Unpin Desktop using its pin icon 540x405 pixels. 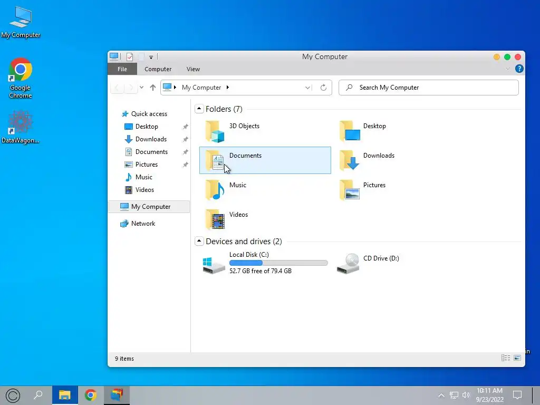pyautogui.click(x=185, y=127)
